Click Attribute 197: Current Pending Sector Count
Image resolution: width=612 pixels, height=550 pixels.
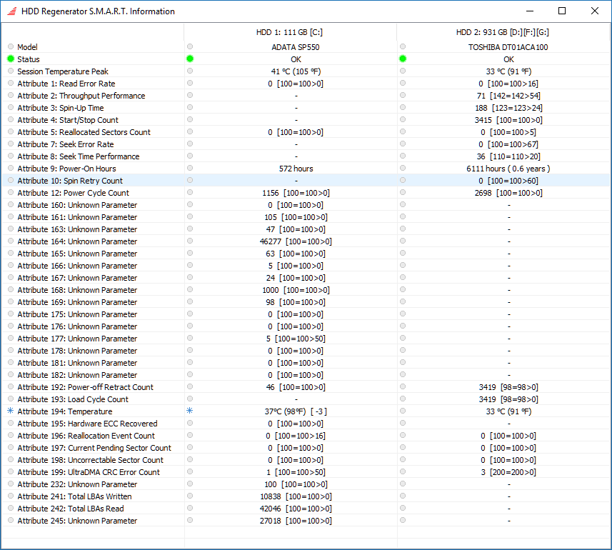pyautogui.click(x=94, y=448)
